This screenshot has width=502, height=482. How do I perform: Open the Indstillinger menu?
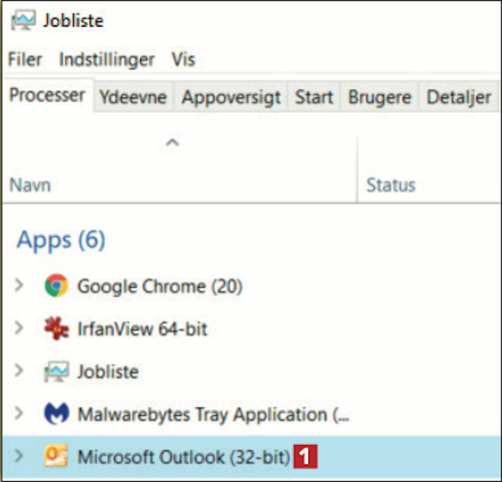click(x=107, y=60)
